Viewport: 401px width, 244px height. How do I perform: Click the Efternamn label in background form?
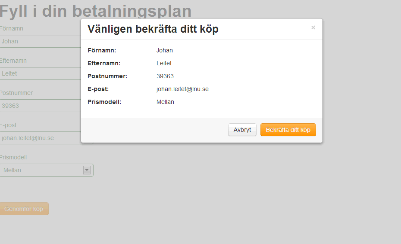tap(13, 61)
